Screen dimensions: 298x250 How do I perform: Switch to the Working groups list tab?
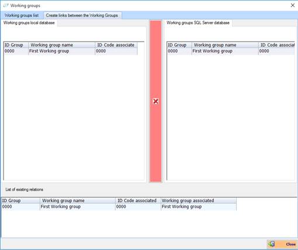[22, 15]
